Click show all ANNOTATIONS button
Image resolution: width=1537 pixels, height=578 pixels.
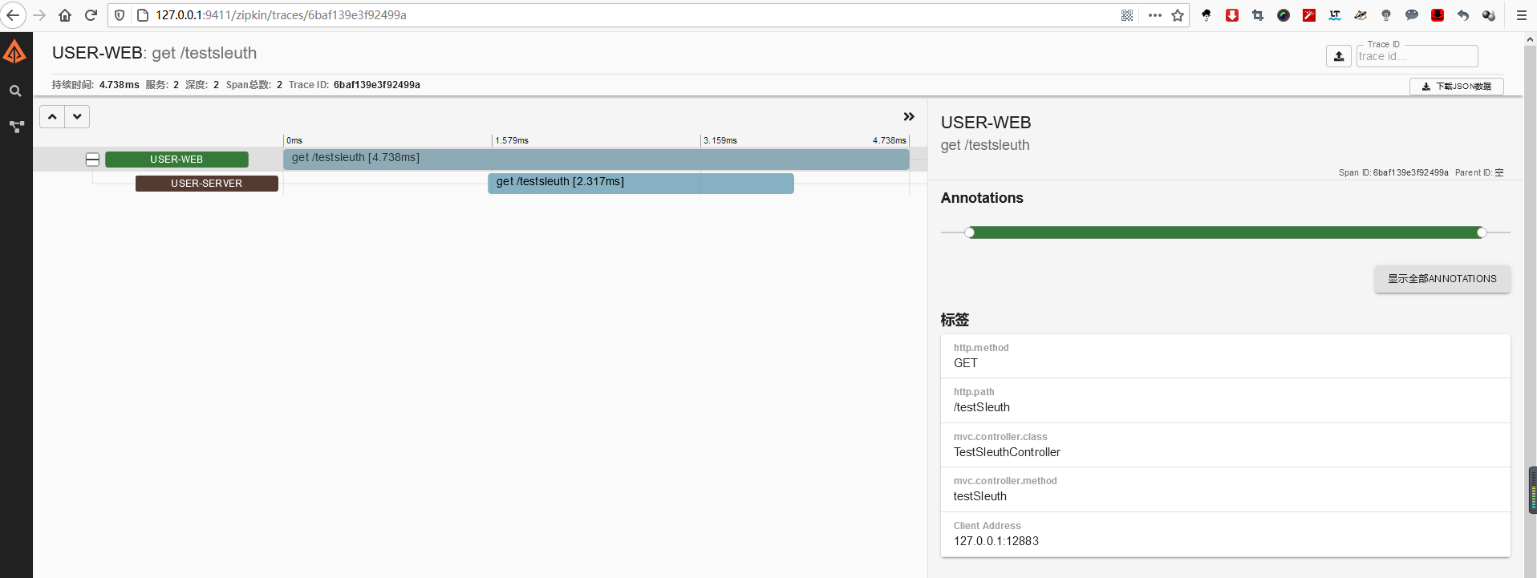coord(1442,279)
